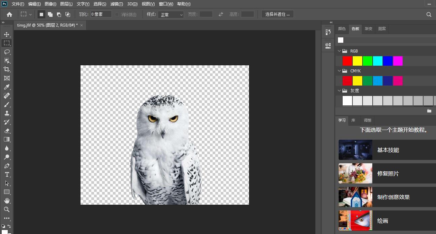Open the search magnifier at top right
This screenshot has height=234, width=436.
coord(429,14)
